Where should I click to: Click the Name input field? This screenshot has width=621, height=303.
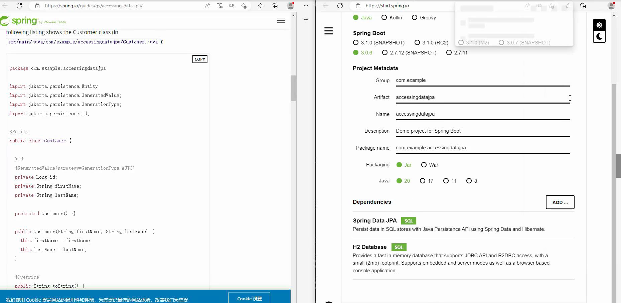(x=483, y=114)
